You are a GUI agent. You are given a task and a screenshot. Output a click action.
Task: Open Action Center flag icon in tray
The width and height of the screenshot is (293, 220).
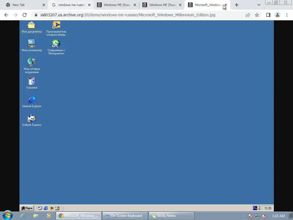click(250, 216)
